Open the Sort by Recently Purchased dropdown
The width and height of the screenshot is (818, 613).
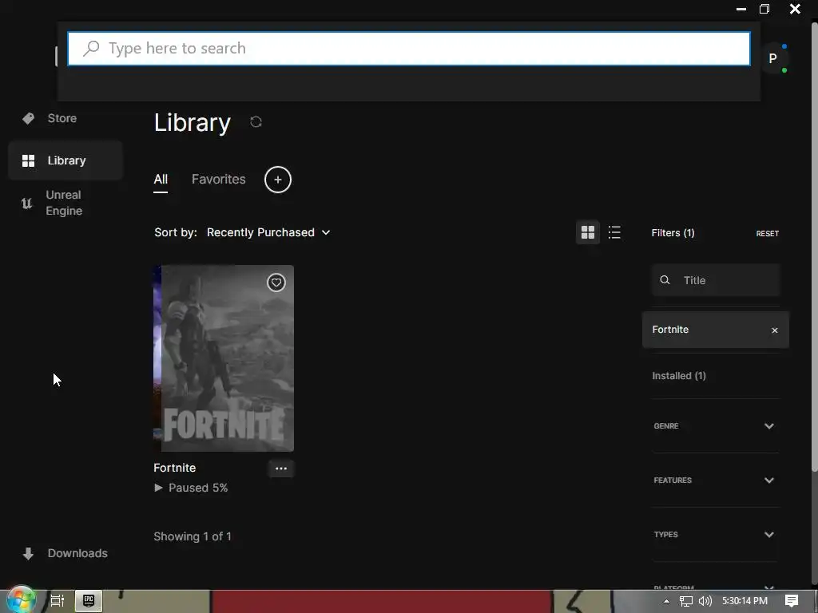pyautogui.click(x=268, y=232)
